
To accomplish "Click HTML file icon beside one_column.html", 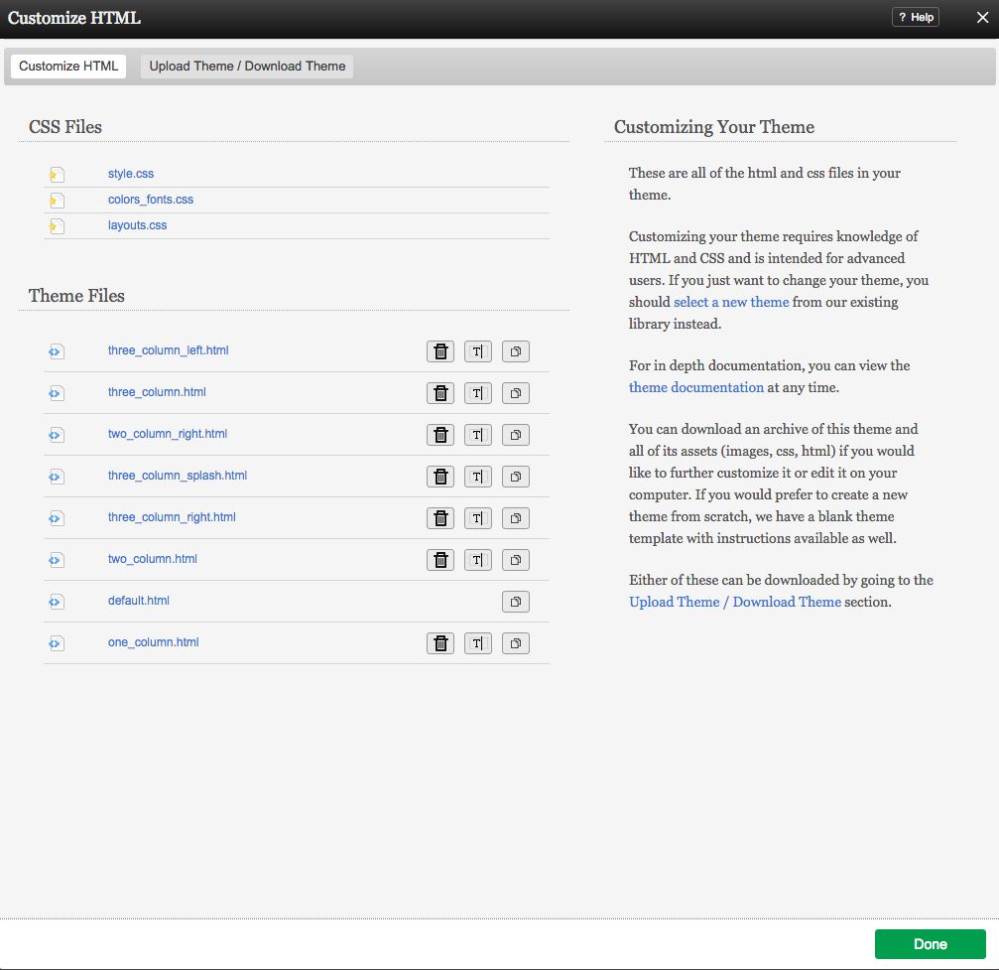I will 57,643.
